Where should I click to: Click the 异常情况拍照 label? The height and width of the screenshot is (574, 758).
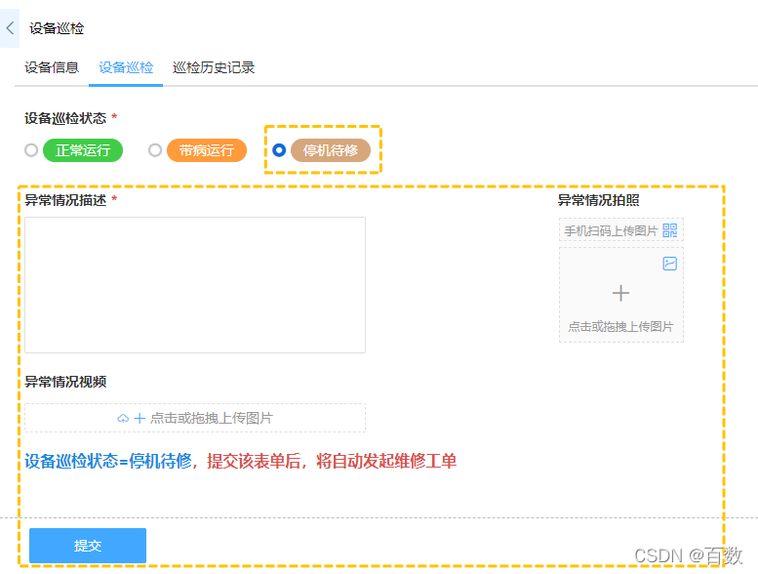click(x=598, y=200)
